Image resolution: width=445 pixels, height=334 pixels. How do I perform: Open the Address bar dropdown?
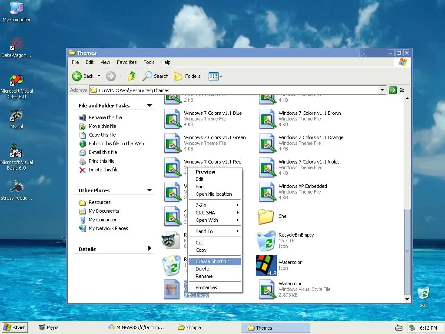click(382, 90)
